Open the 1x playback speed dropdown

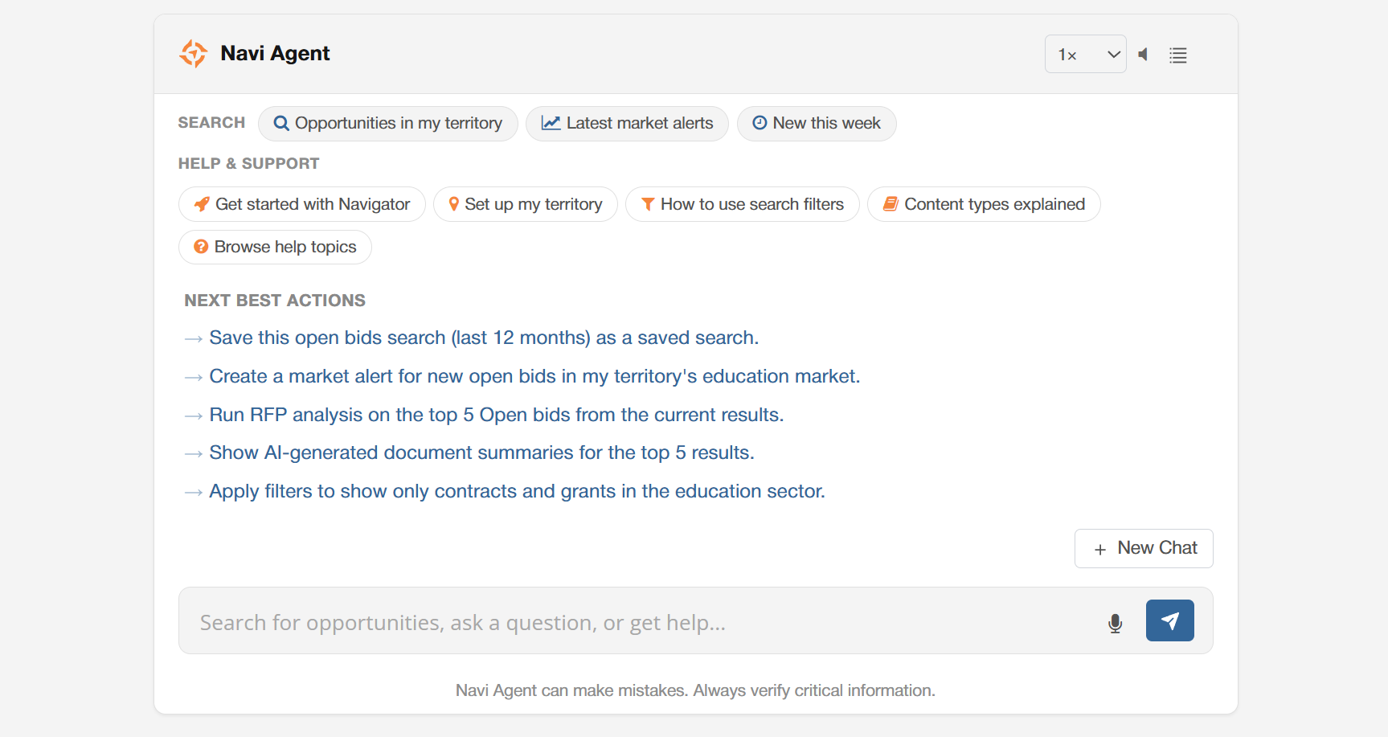(x=1085, y=55)
